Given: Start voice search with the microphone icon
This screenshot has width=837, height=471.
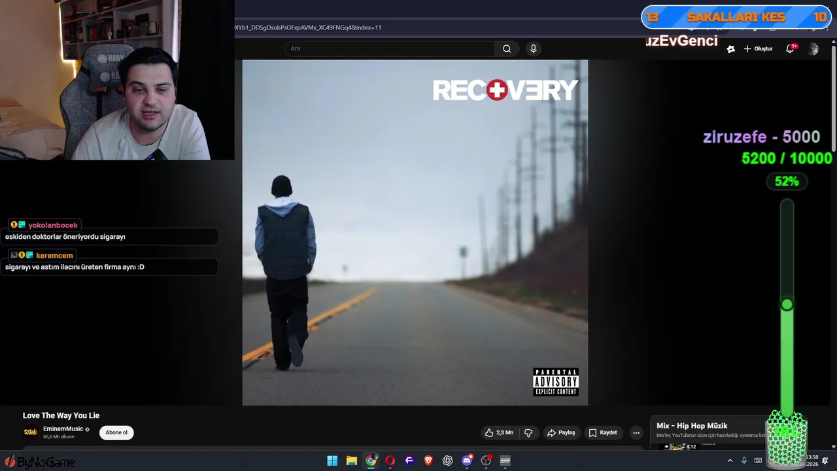Looking at the screenshot, I should [534, 48].
